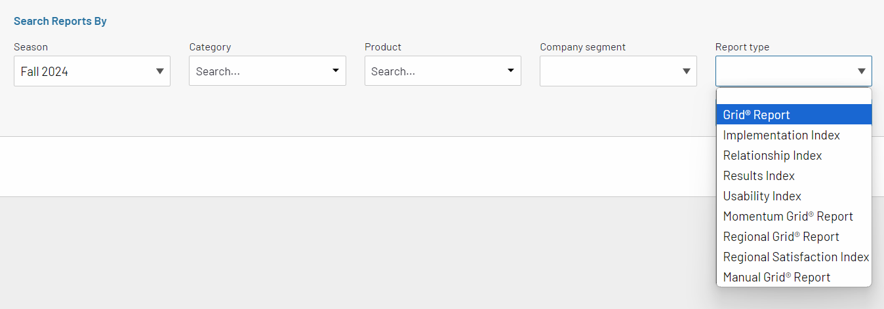Screen dimensions: 884x309
Task: Expand the Company segment dropdown arrow
Action: click(x=687, y=71)
